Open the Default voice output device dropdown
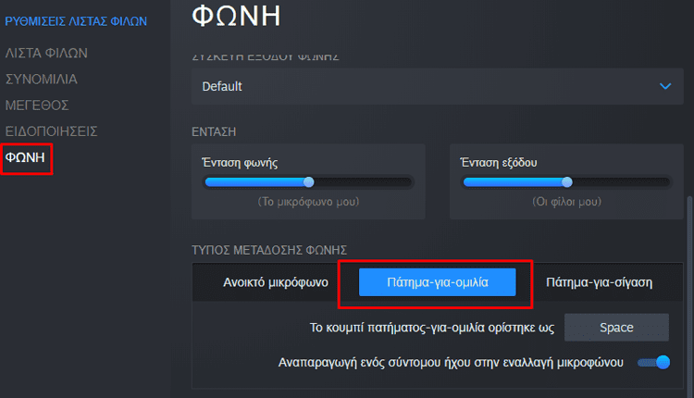 pos(438,86)
